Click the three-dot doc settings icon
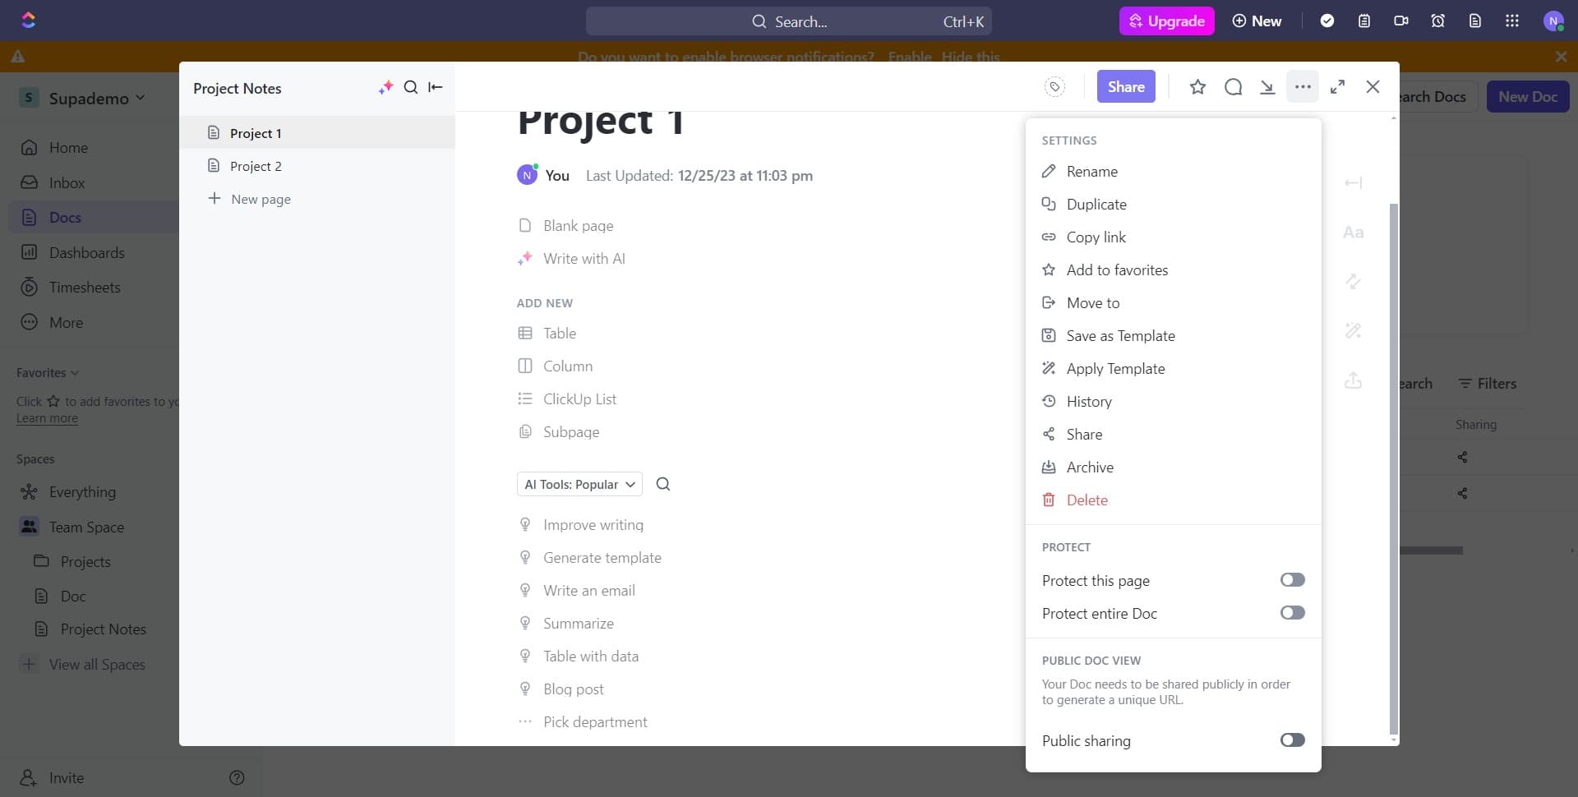Screen dimensions: 1578x797 (1303, 87)
